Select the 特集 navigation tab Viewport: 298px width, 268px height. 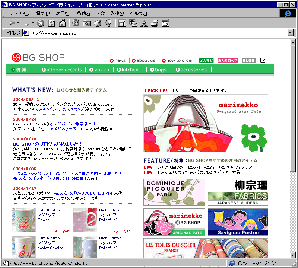tap(19, 70)
